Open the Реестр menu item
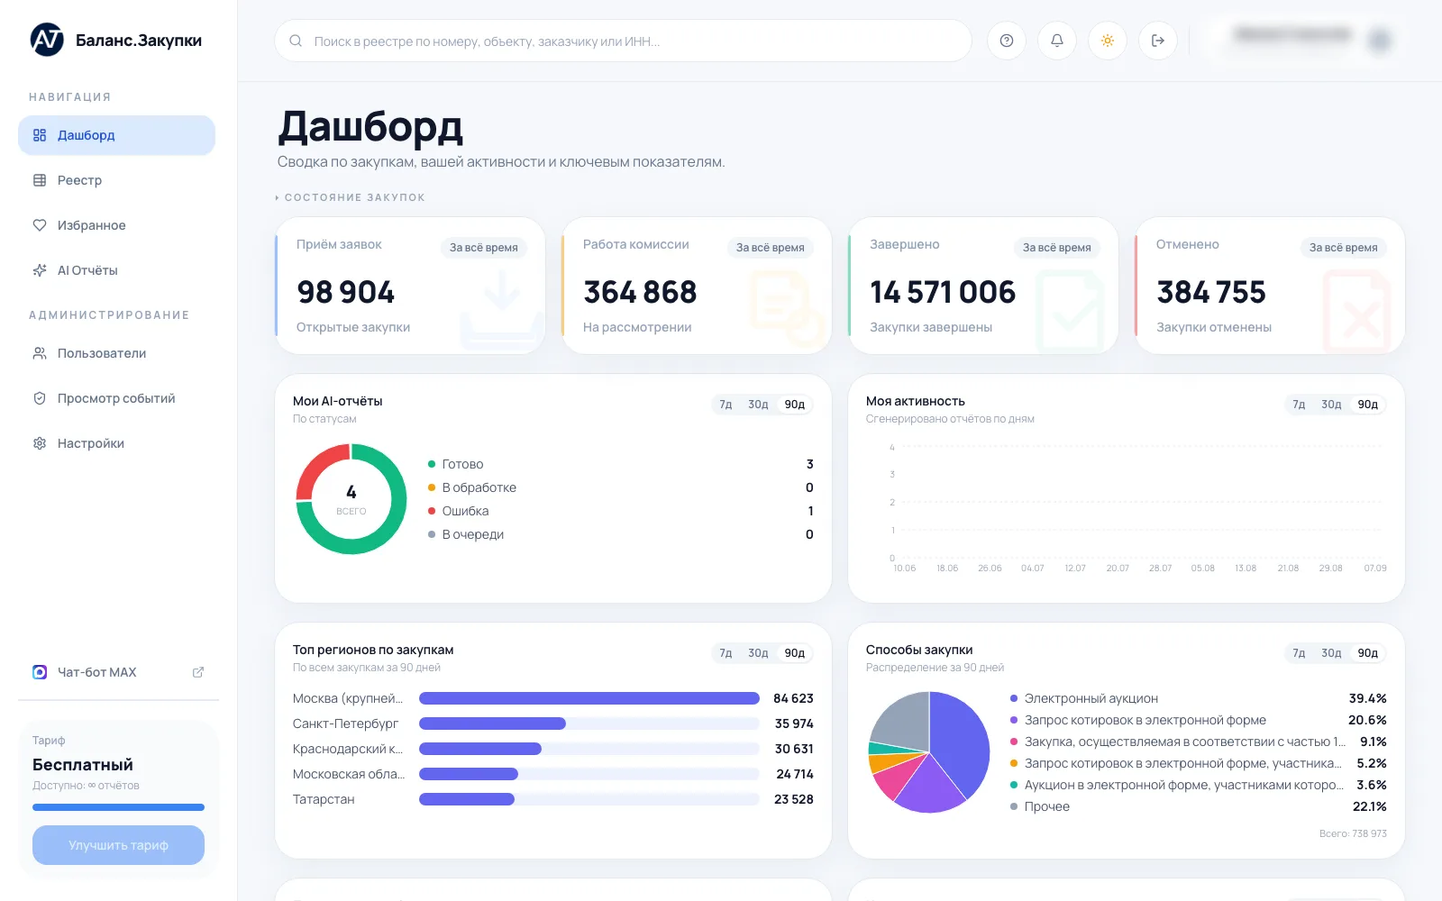Viewport: 1442px width, 901px height. click(x=116, y=180)
